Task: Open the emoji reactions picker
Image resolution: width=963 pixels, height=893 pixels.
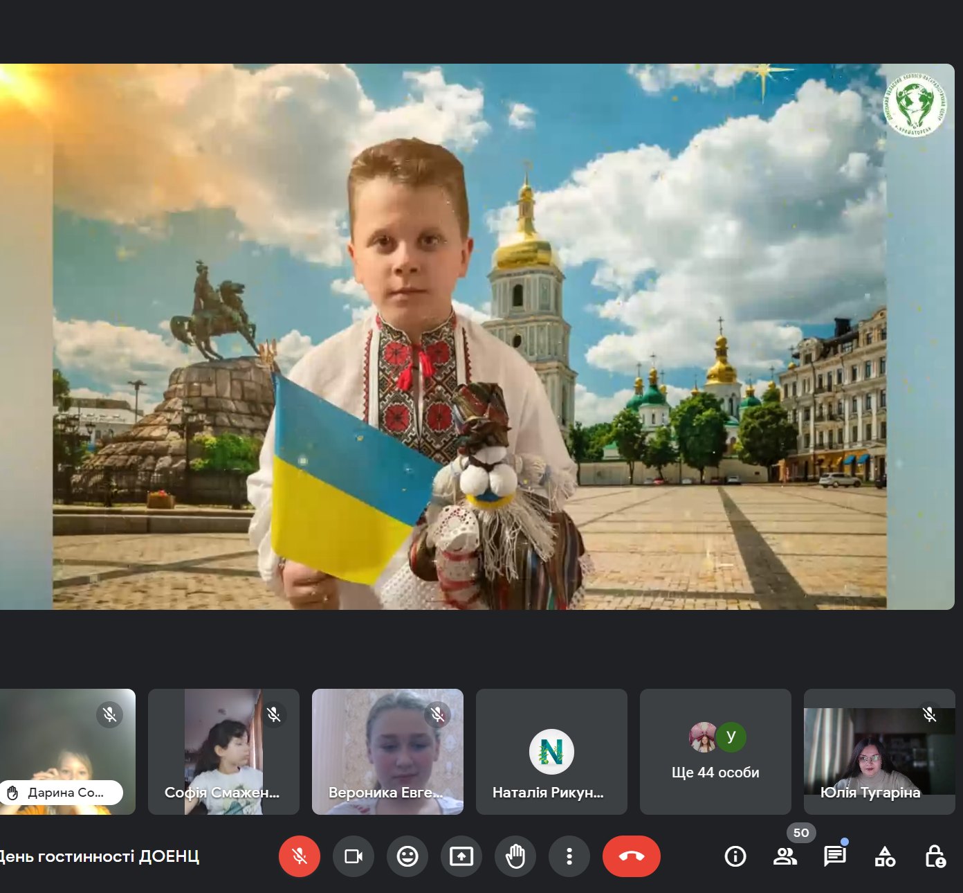Action: (407, 856)
